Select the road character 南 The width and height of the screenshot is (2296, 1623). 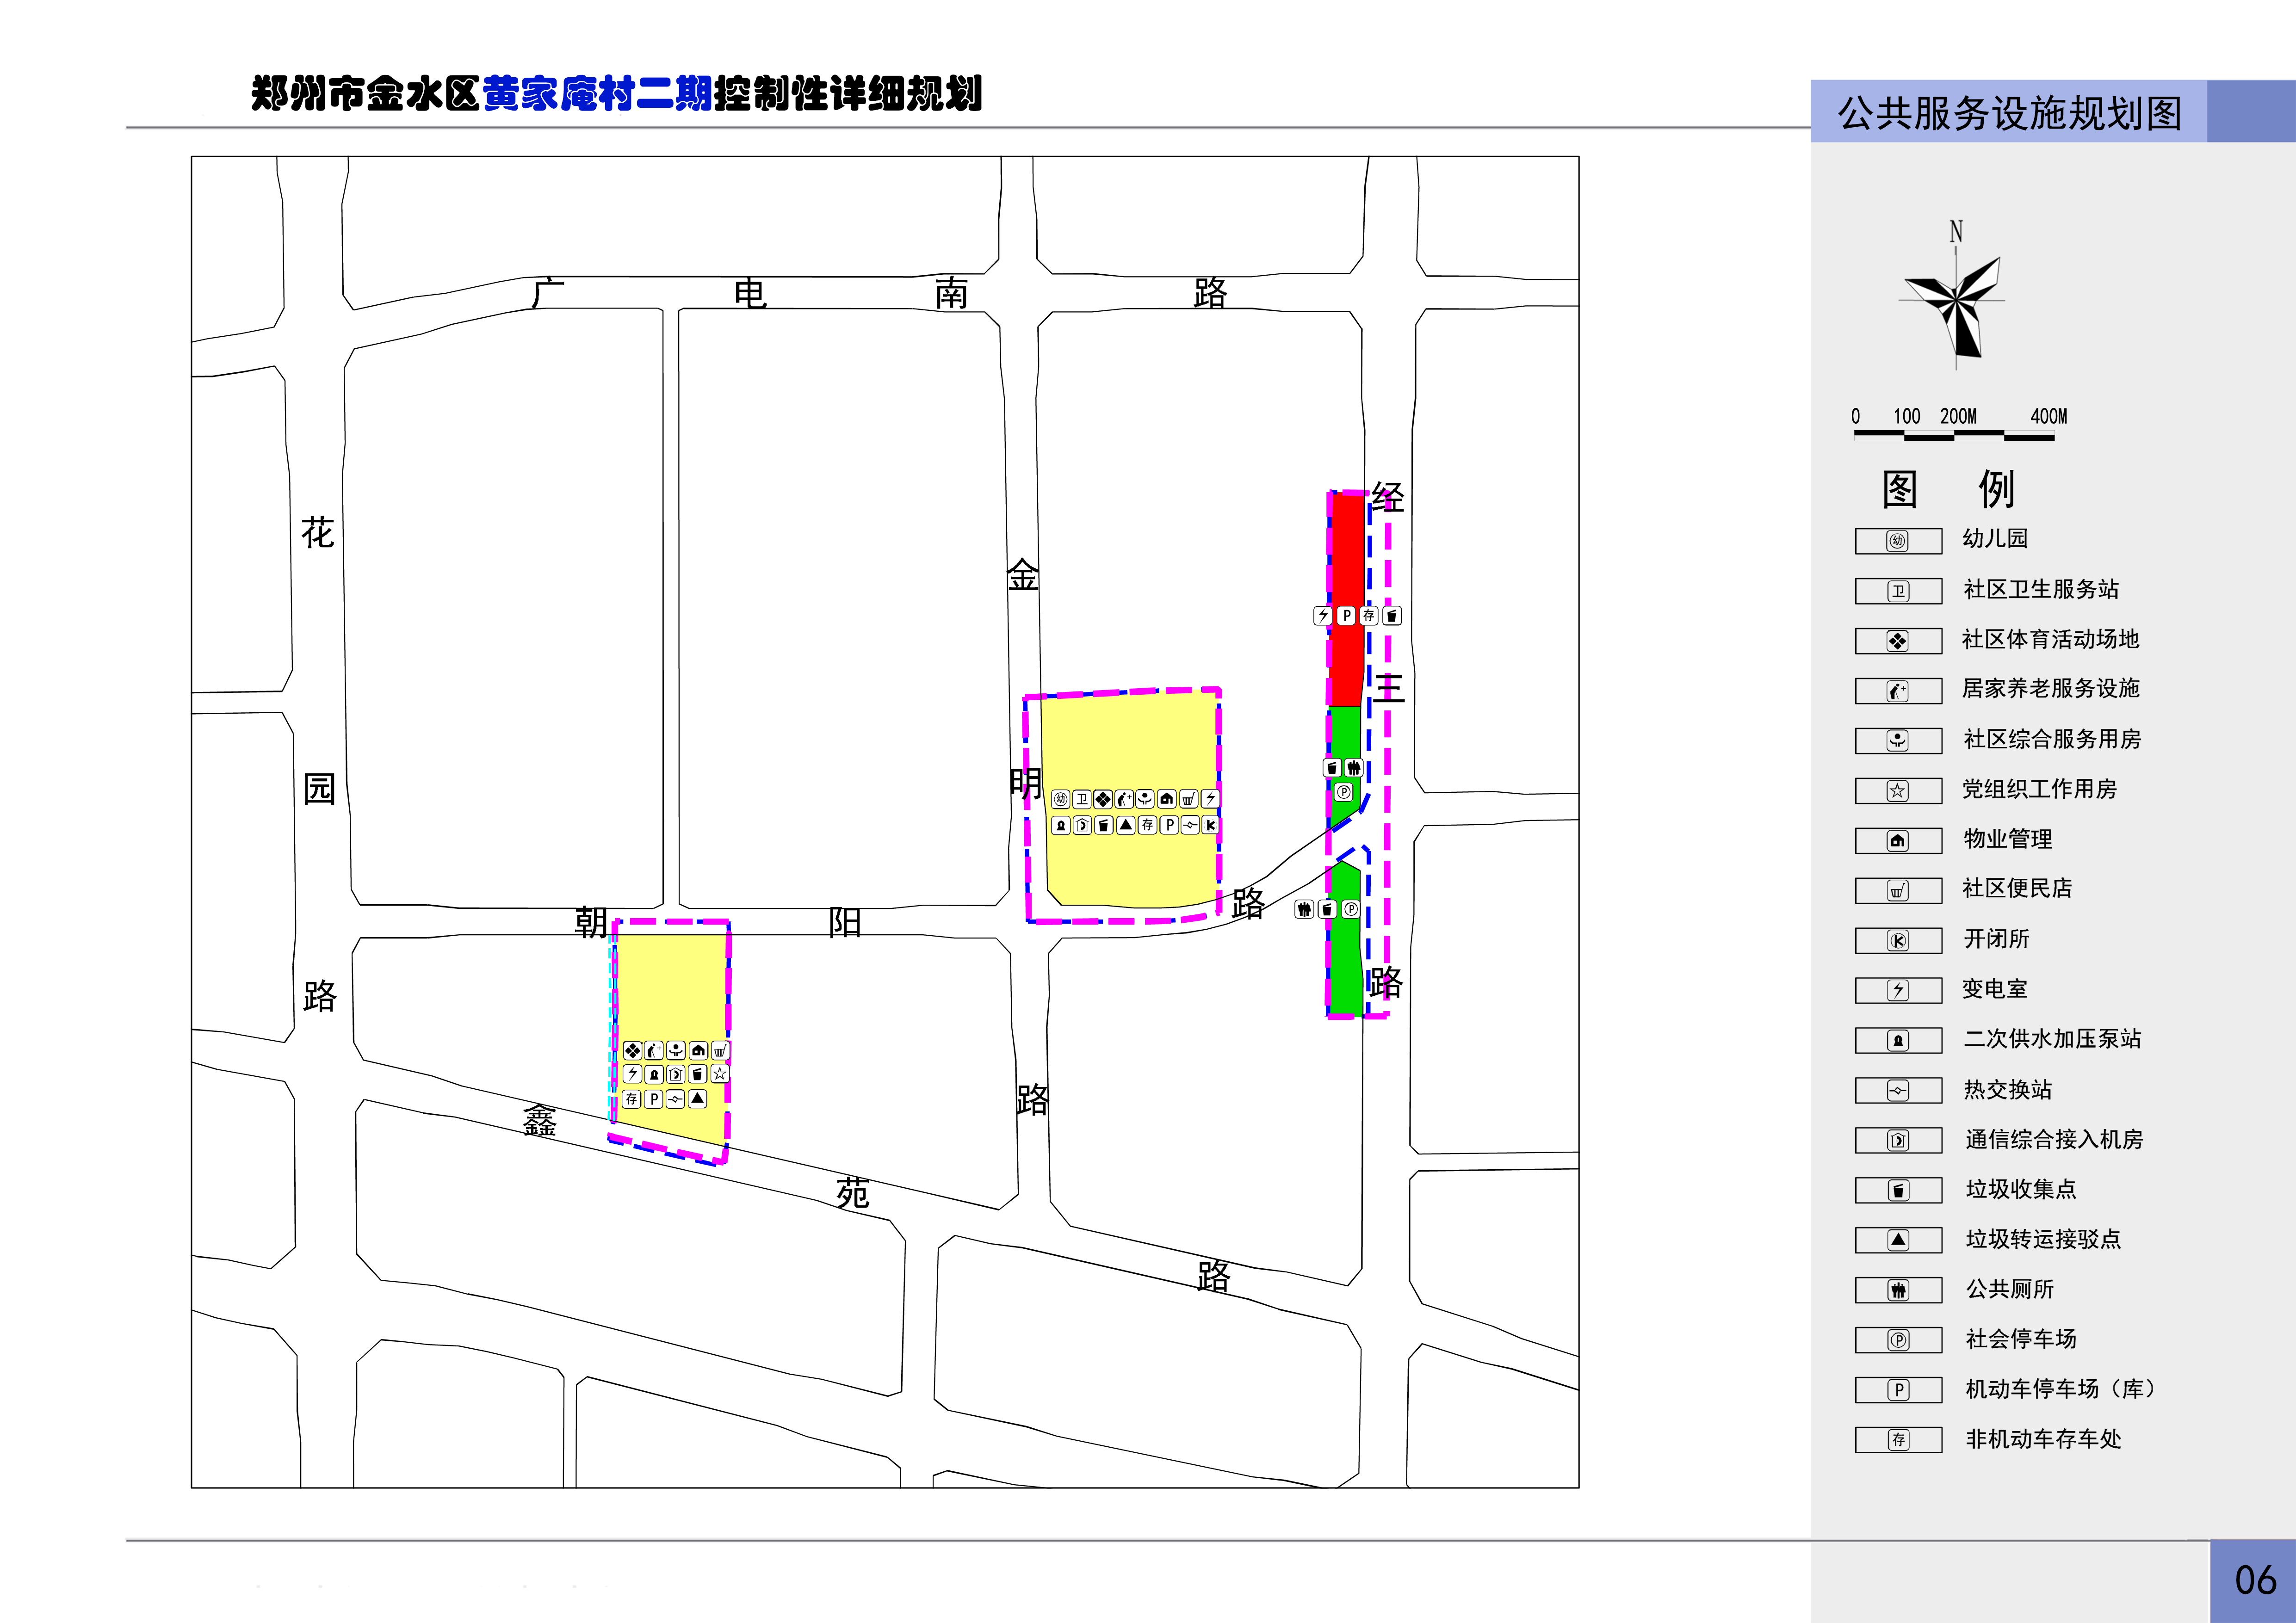951,293
